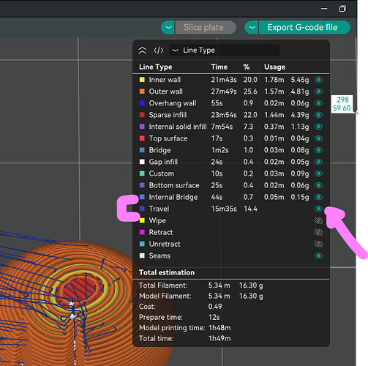Screen dimensions: 368x366
Task: Show Unretract moves via crossed-eye icon
Action: coord(318,244)
